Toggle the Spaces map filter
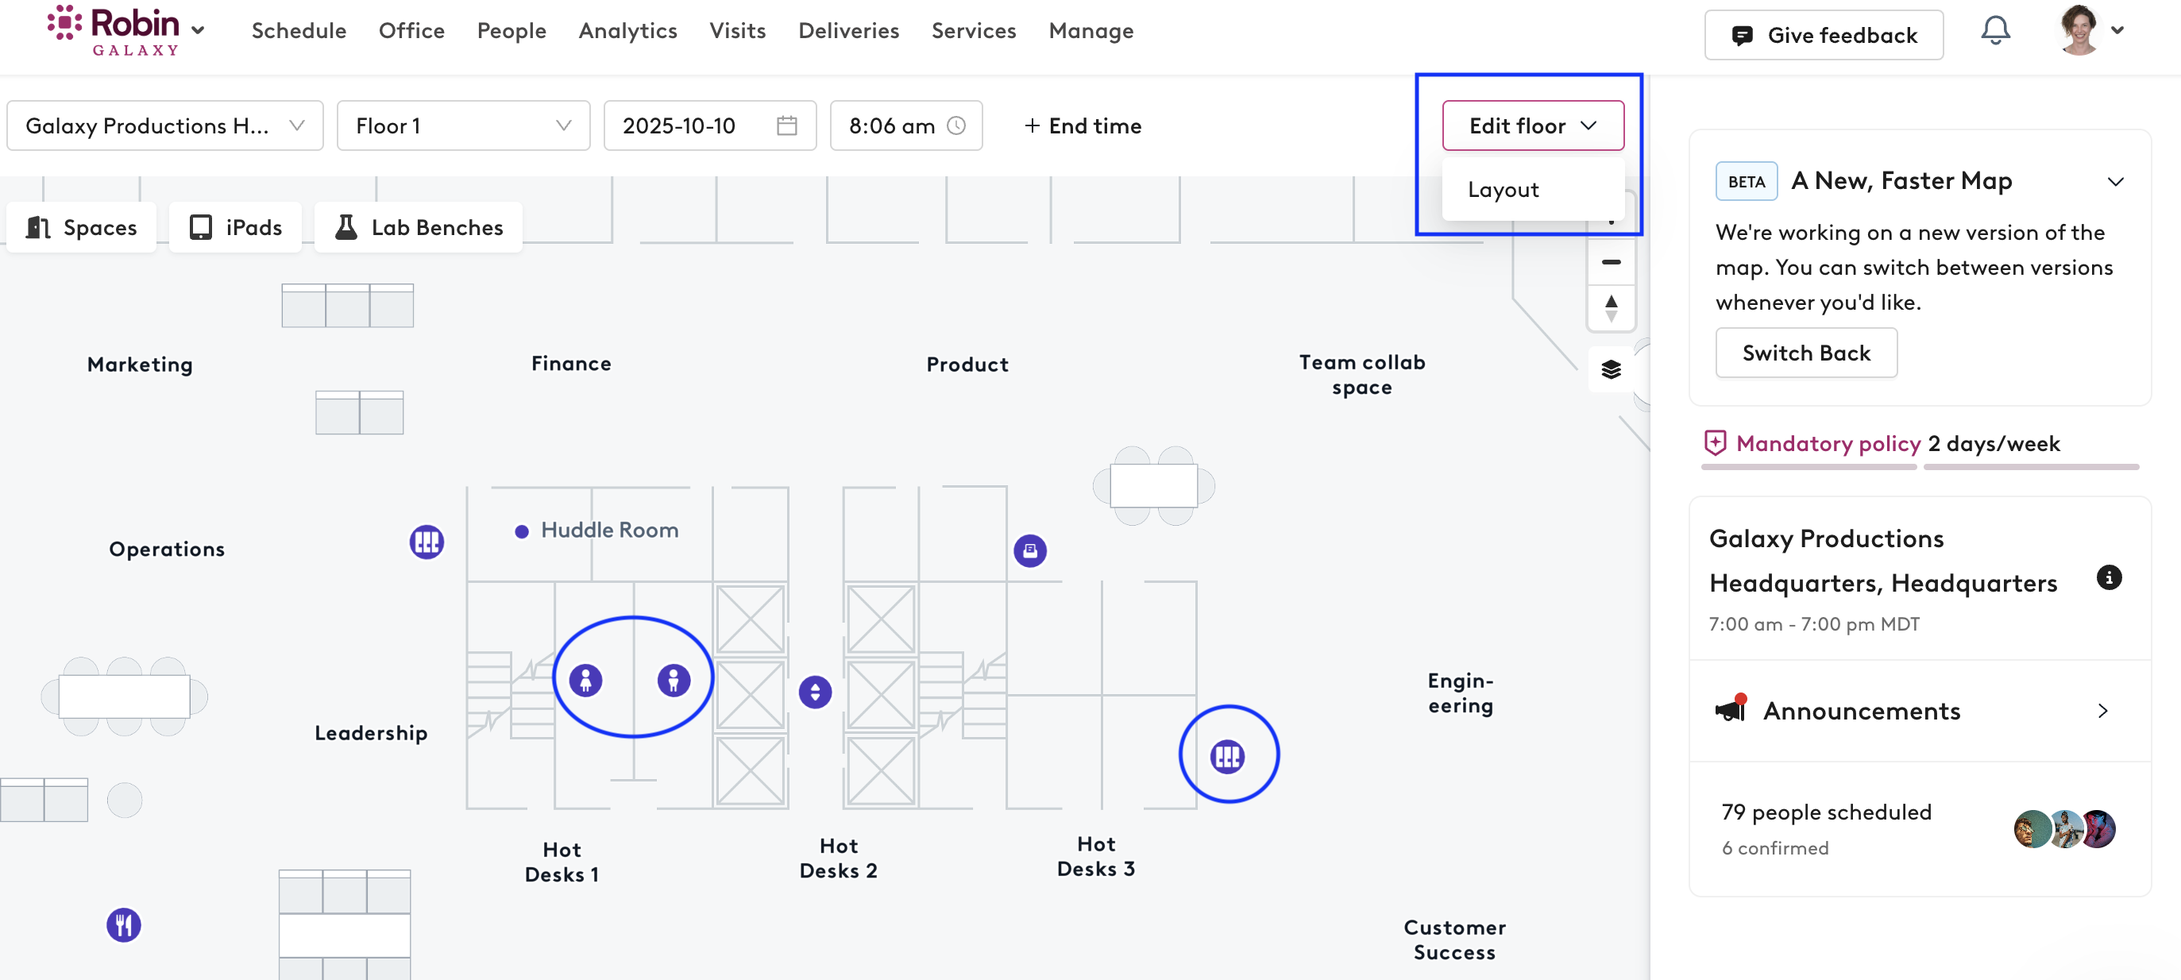The image size is (2181, 980). point(81,228)
